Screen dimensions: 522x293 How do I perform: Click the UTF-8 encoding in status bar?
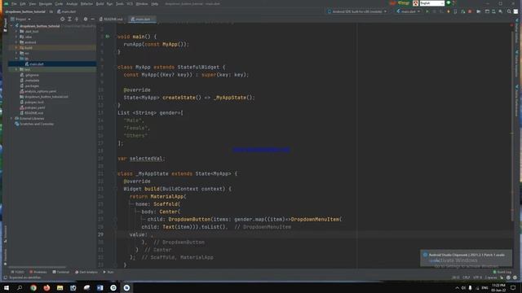pyautogui.click(x=477, y=278)
